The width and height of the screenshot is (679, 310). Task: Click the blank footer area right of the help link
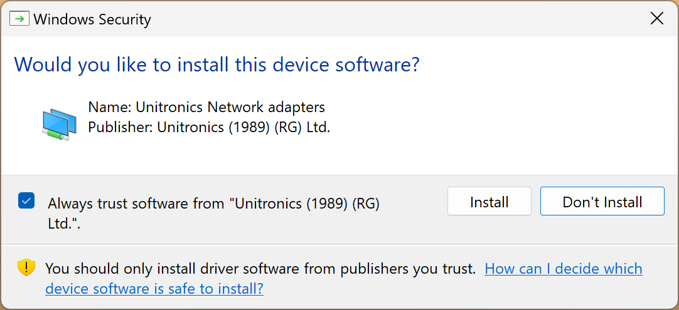click(x=471, y=289)
